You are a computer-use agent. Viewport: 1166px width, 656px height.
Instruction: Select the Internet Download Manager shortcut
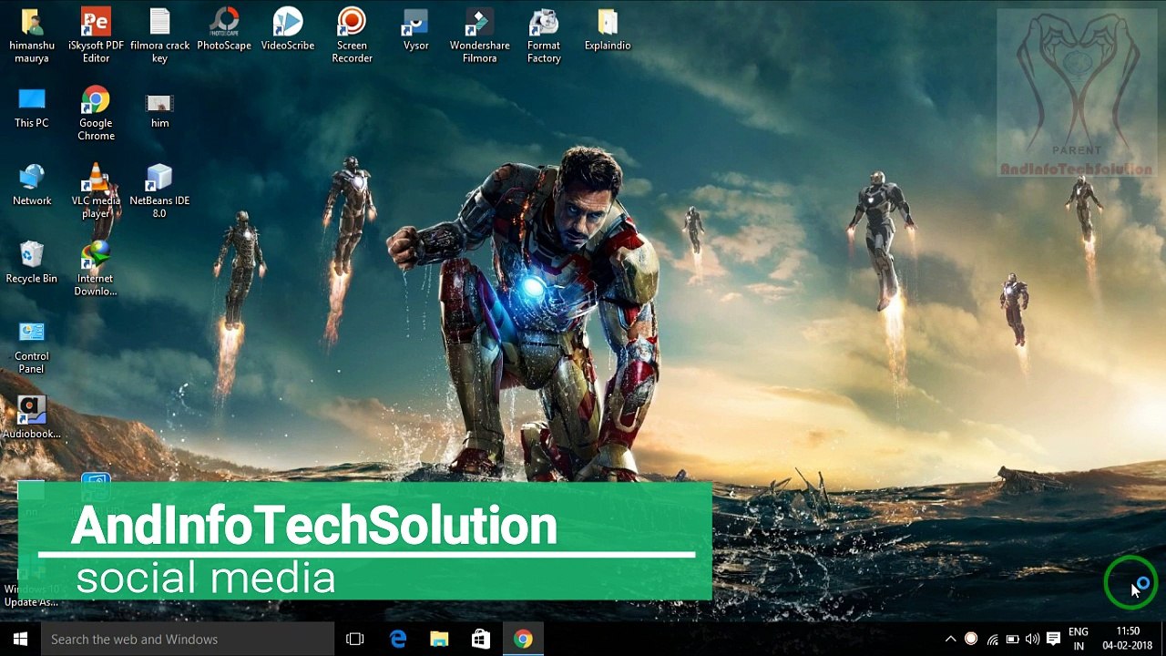(x=96, y=269)
